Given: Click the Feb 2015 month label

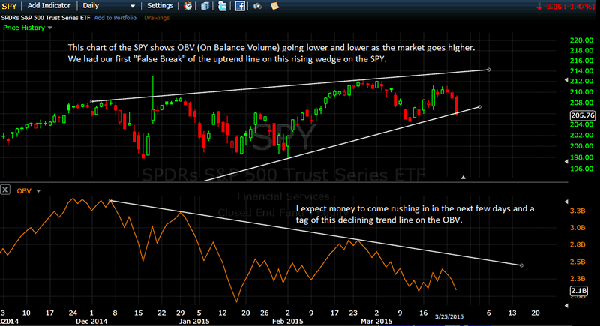Looking at the screenshot, I should pyautogui.click(x=288, y=321).
